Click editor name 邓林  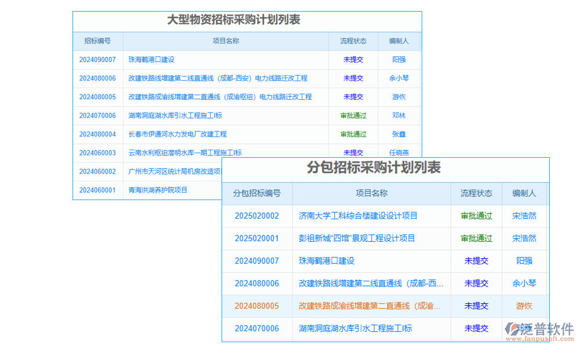point(399,115)
